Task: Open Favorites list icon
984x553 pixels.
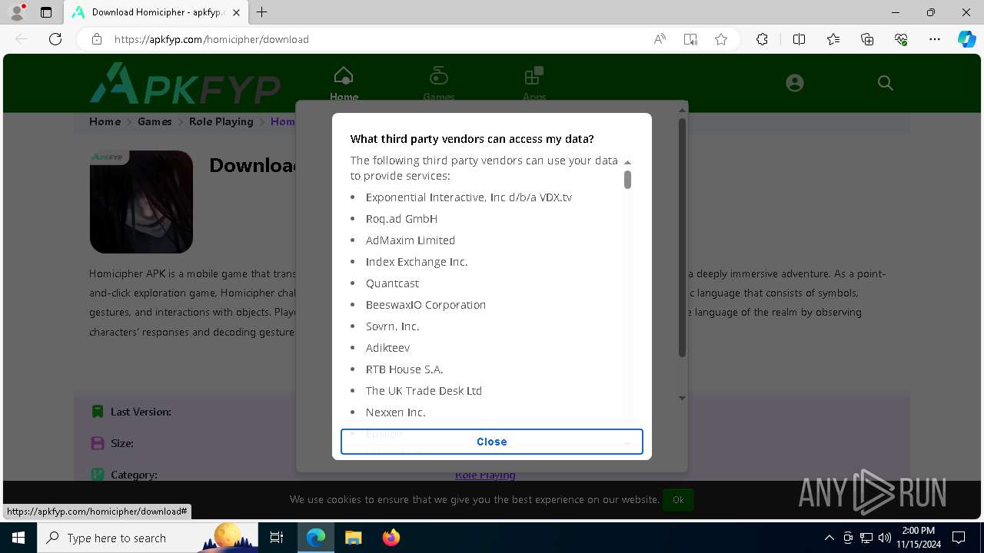Action: coord(833,39)
